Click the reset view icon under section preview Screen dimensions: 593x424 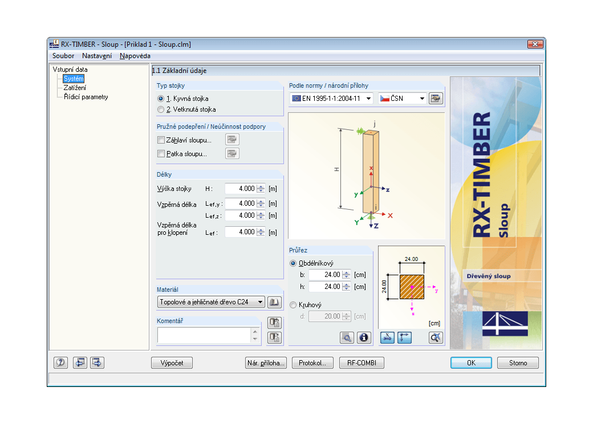pos(436,337)
